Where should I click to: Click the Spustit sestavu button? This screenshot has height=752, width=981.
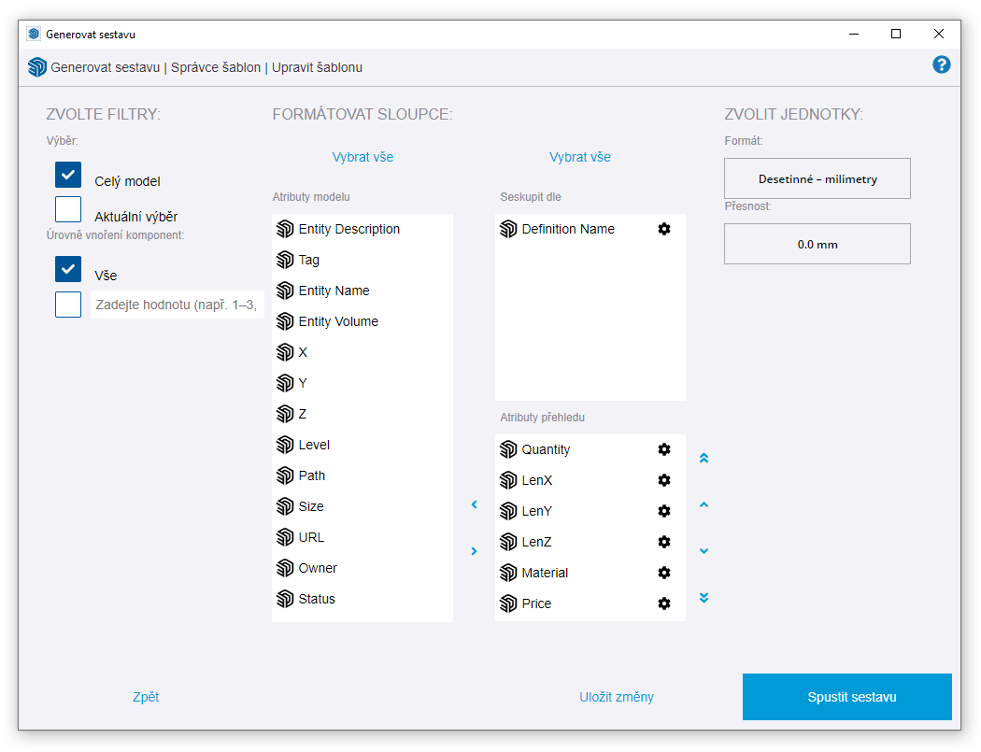point(846,697)
